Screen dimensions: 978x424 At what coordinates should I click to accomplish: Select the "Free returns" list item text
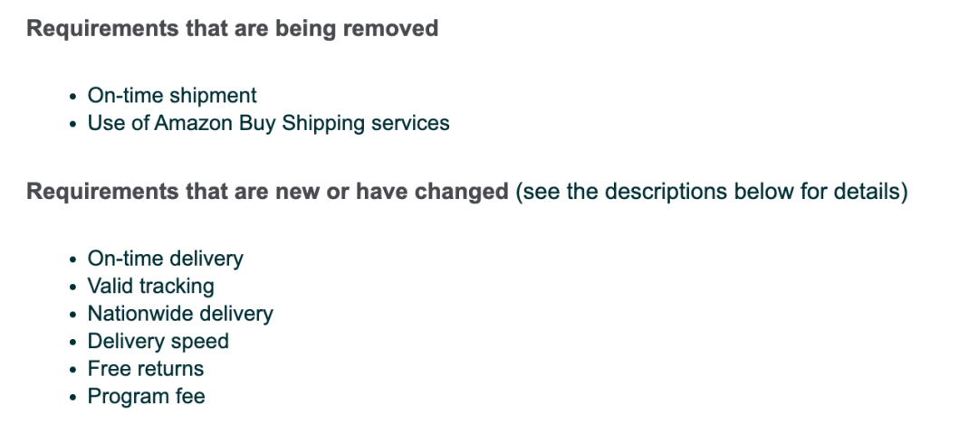click(145, 369)
